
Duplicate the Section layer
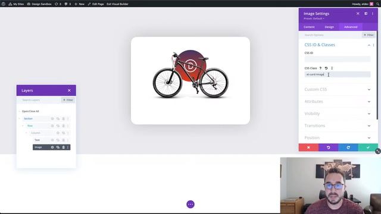58,119
